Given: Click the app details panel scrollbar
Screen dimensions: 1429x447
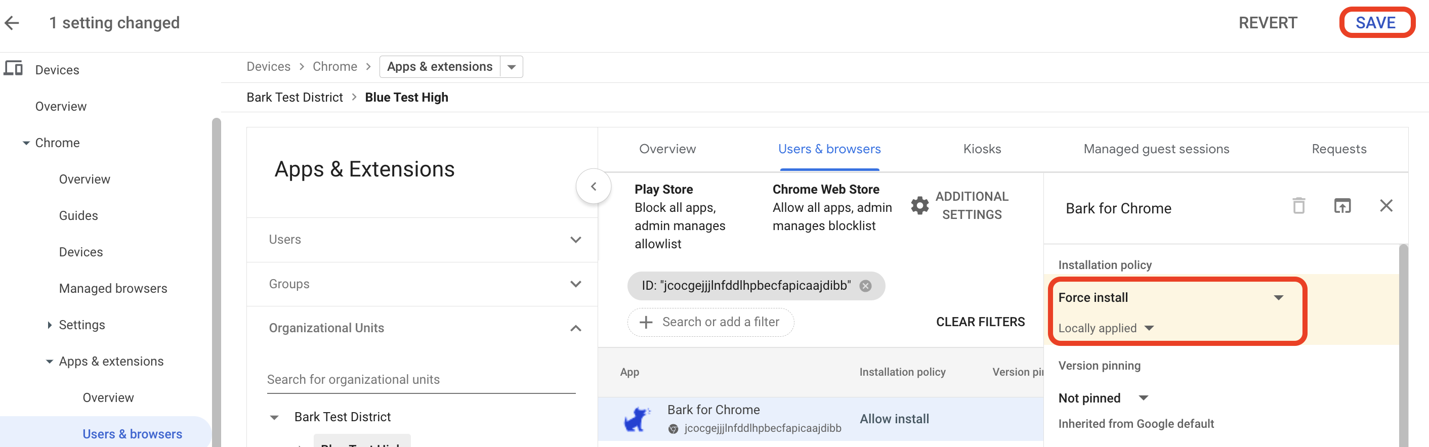Looking at the screenshot, I should point(1403,345).
